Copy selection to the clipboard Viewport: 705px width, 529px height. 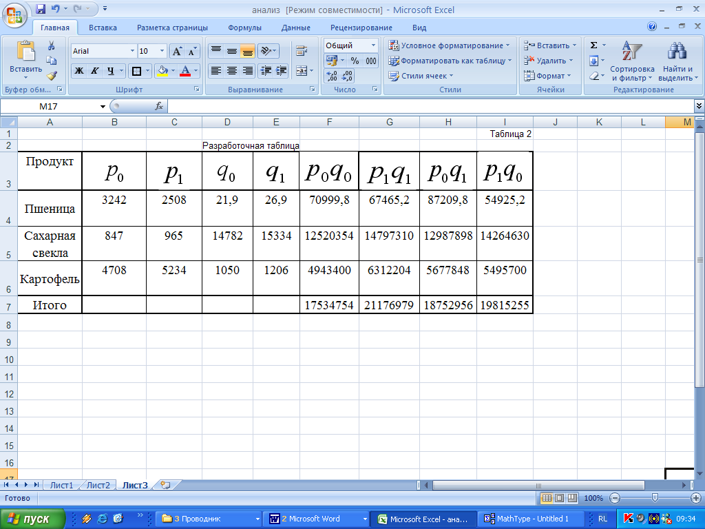[x=51, y=61]
